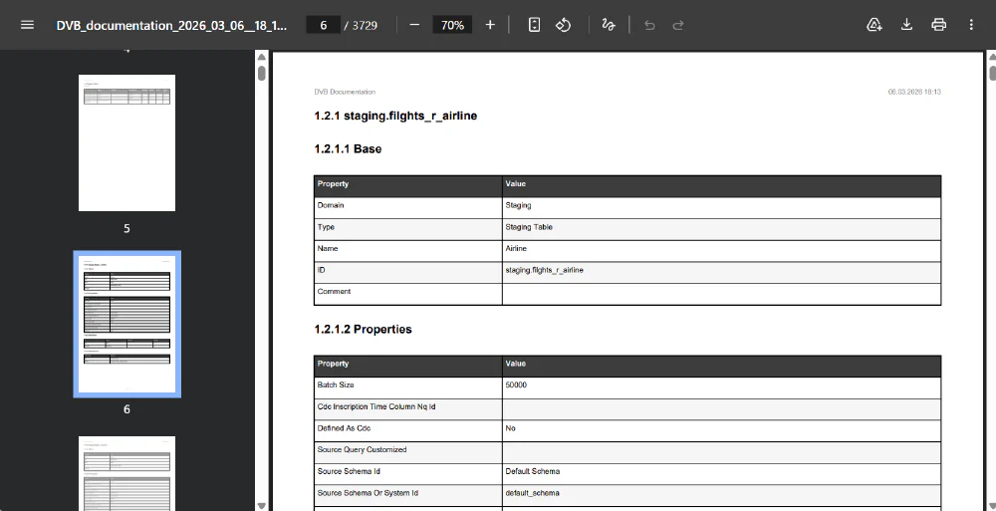Open page 5 thumbnail
Viewport: 996px width, 511px height.
click(x=127, y=143)
